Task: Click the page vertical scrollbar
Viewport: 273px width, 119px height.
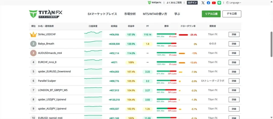Action: [x=271, y=44]
